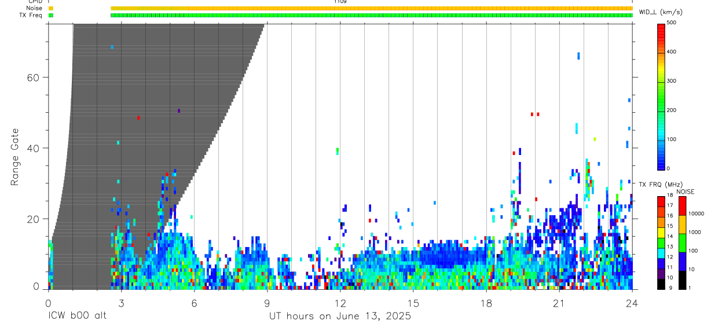711x328 pixels.
Task: Click the 'TX Freq' label at top left
Action: point(30,15)
